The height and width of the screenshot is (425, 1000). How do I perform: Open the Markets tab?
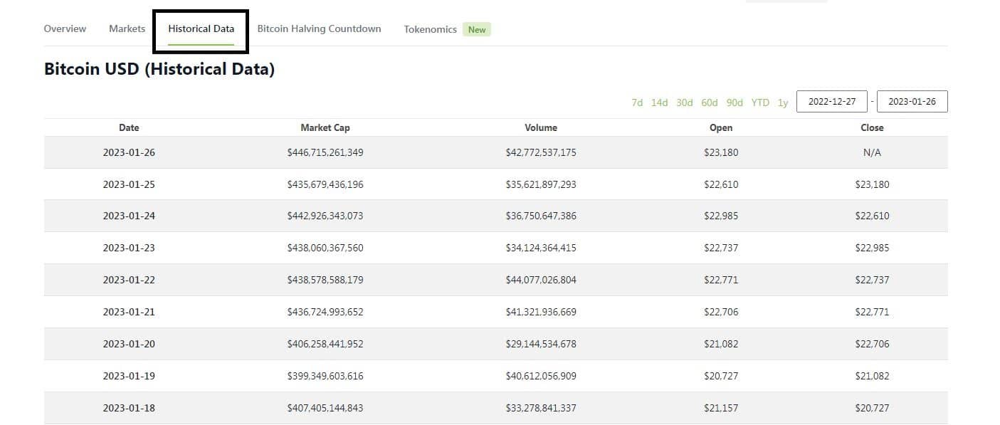tap(126, 28)
